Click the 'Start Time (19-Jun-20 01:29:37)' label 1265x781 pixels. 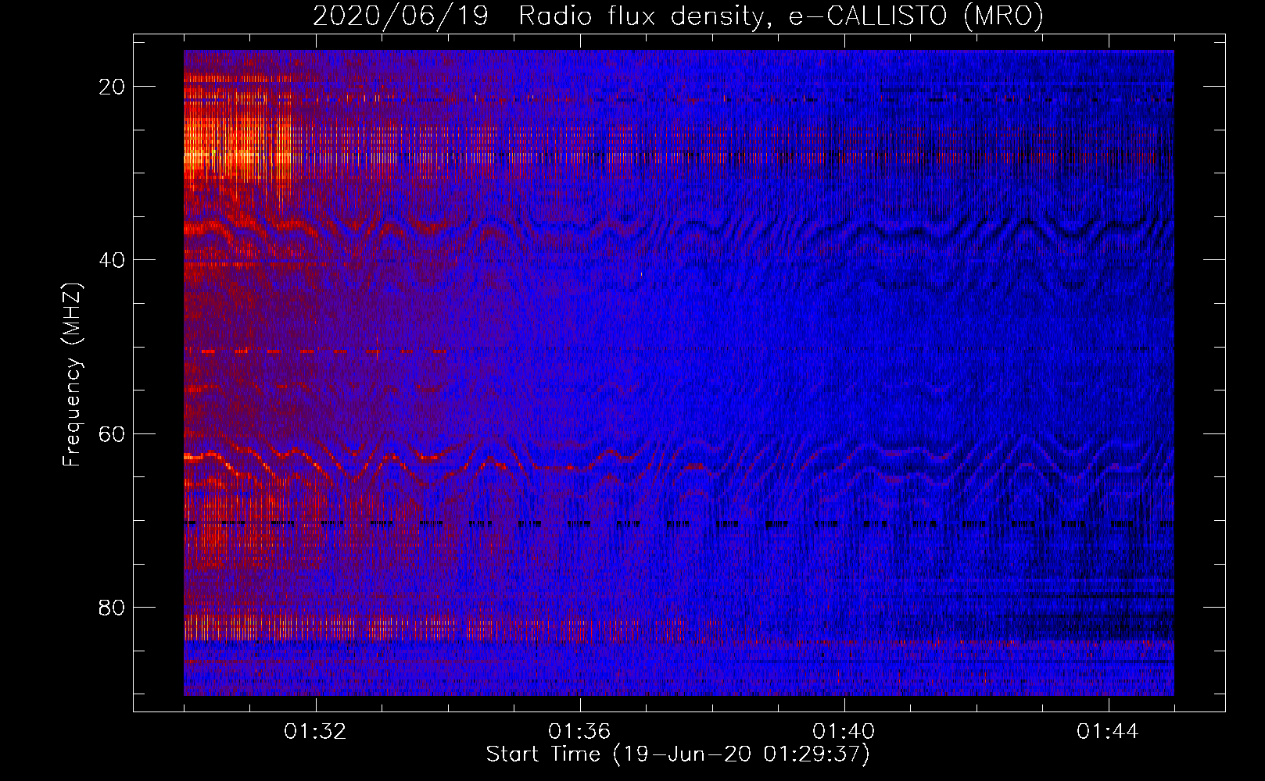coord(678,754)
